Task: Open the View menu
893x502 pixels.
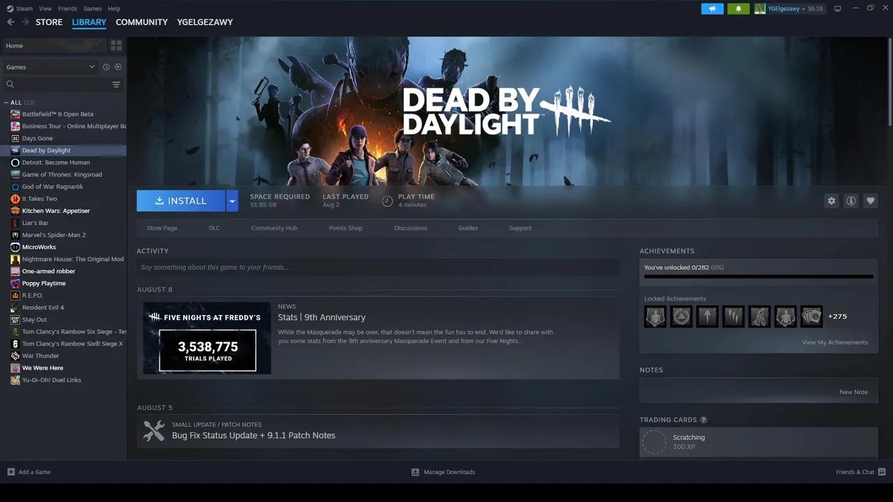Action: [x=45, y=8]
